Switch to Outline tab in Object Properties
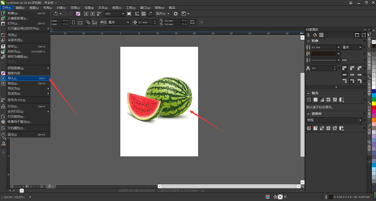This screenshot has width=376, height=201. 309,35
